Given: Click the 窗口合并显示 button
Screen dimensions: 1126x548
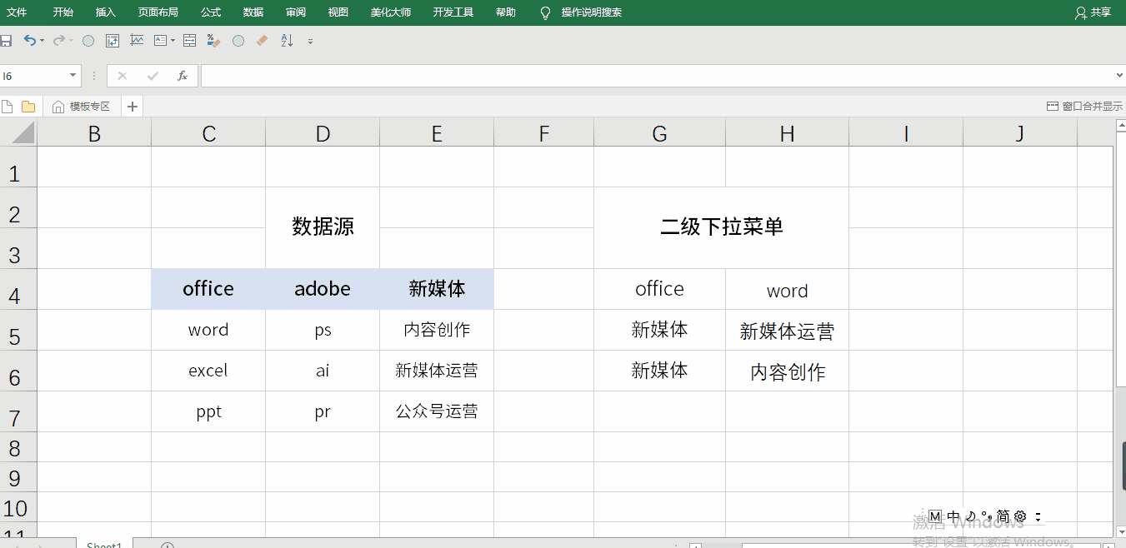Looking at the screenshot, I should click(x=1083, y=106).
